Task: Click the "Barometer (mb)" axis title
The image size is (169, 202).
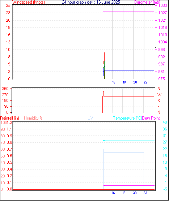Action: (147, 2)
